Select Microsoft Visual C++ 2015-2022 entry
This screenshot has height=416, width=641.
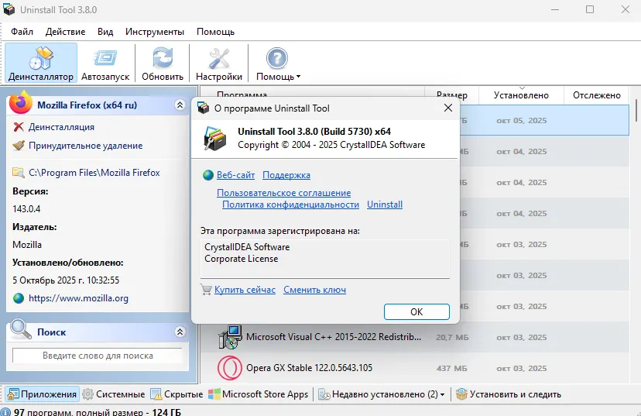[x=333, y=337]
